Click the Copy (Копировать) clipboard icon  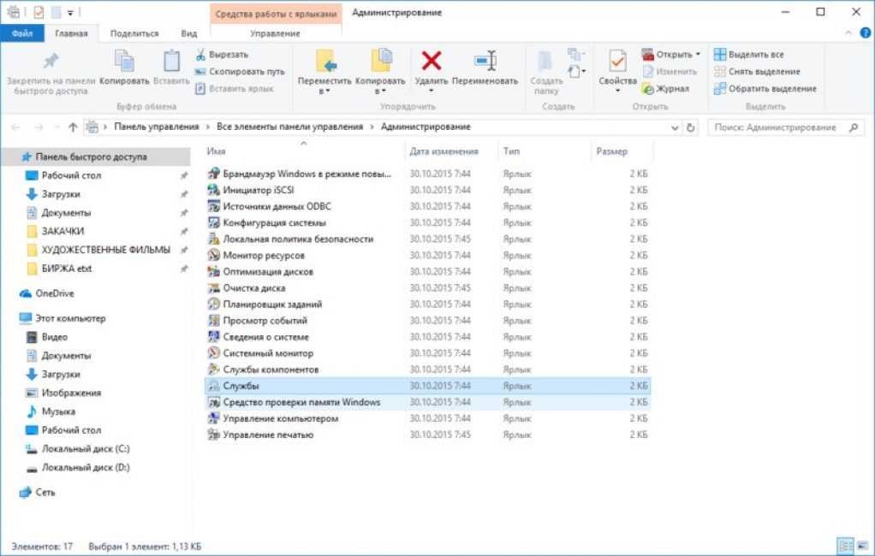[124, 62]
